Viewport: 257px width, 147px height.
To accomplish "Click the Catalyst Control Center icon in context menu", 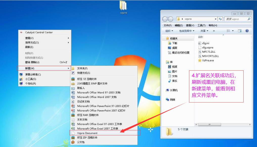I will point(21,32).
